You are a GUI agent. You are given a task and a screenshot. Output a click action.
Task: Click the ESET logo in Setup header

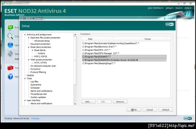click(169, 24)
